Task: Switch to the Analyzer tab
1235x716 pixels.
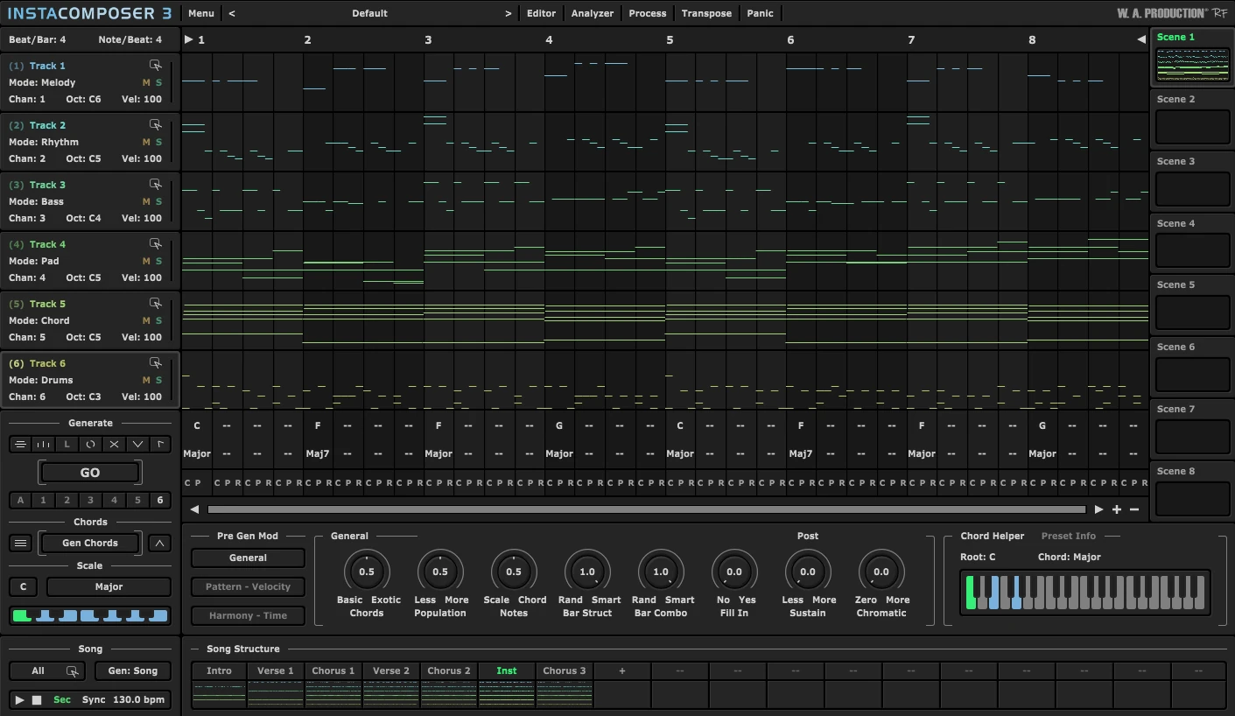Action: click(592, 13)
